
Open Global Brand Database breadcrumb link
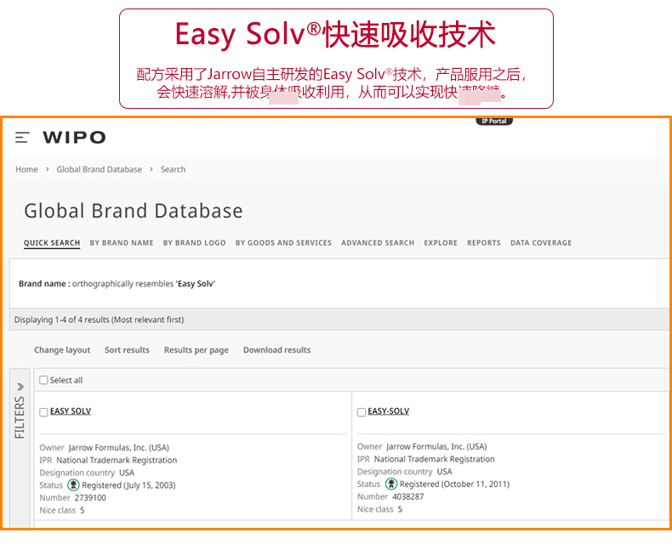pos(99,169)
